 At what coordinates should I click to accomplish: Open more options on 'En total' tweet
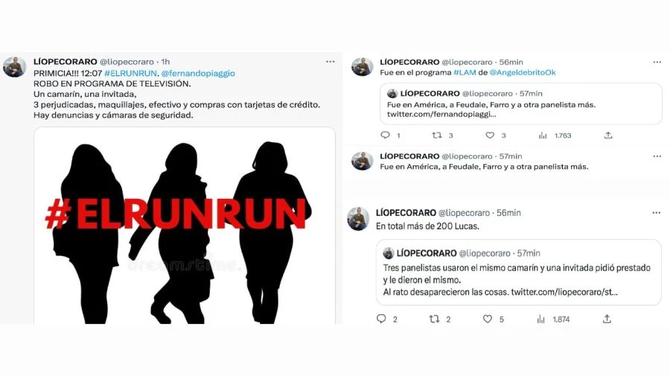pos(657,213)
